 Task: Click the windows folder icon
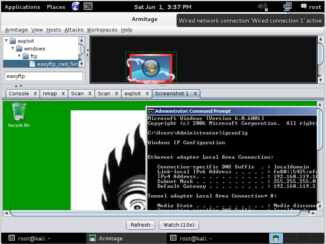coord(19,48)
